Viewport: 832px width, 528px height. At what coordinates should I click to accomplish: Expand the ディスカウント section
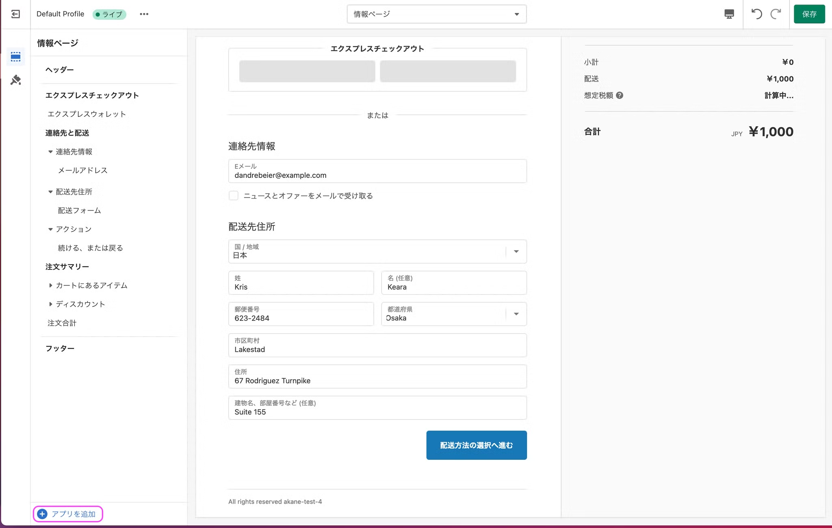pos(50,304)
